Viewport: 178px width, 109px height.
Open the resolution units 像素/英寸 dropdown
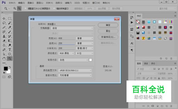[x=85, y=48]
